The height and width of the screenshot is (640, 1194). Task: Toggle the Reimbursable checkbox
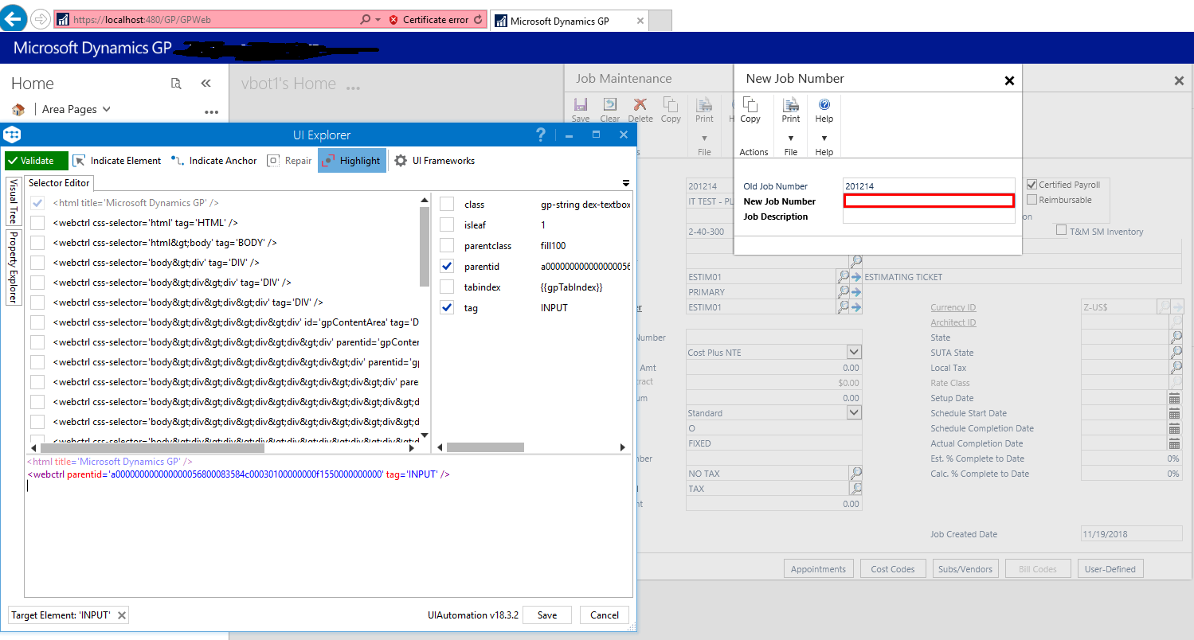1032,200
